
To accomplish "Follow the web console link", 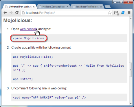I will (29, 29).
